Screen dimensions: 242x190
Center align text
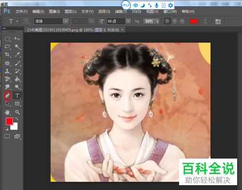[x=175, y=21]
